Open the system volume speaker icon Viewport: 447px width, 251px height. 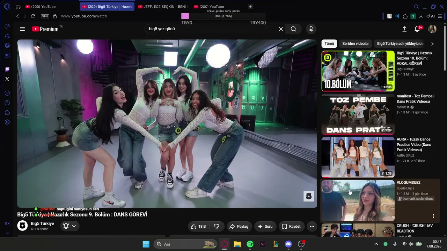[411, 244]
